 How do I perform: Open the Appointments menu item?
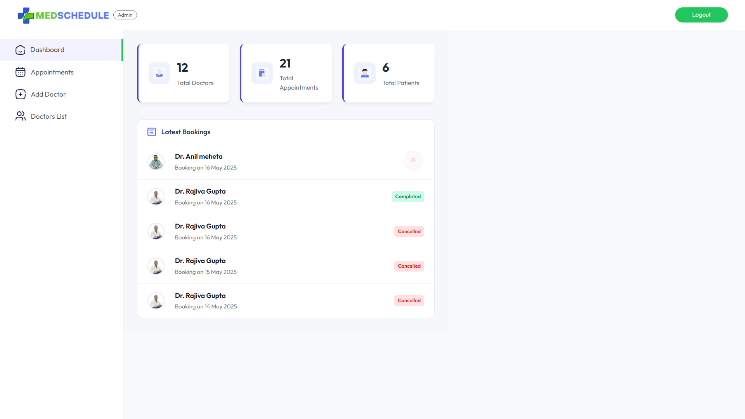point(52,72)
